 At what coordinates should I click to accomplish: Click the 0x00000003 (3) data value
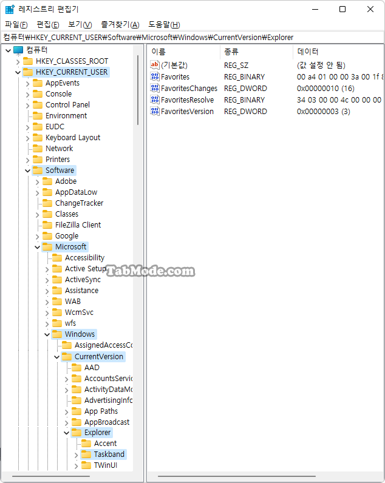pyautogui.click(x=323, y=112)
